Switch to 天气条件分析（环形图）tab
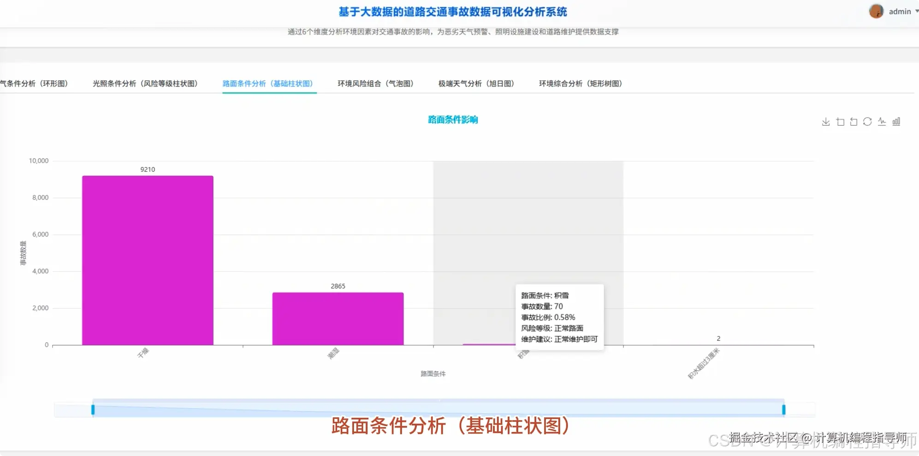The height and width of the screenshot is (456, 919). [33, 83]
